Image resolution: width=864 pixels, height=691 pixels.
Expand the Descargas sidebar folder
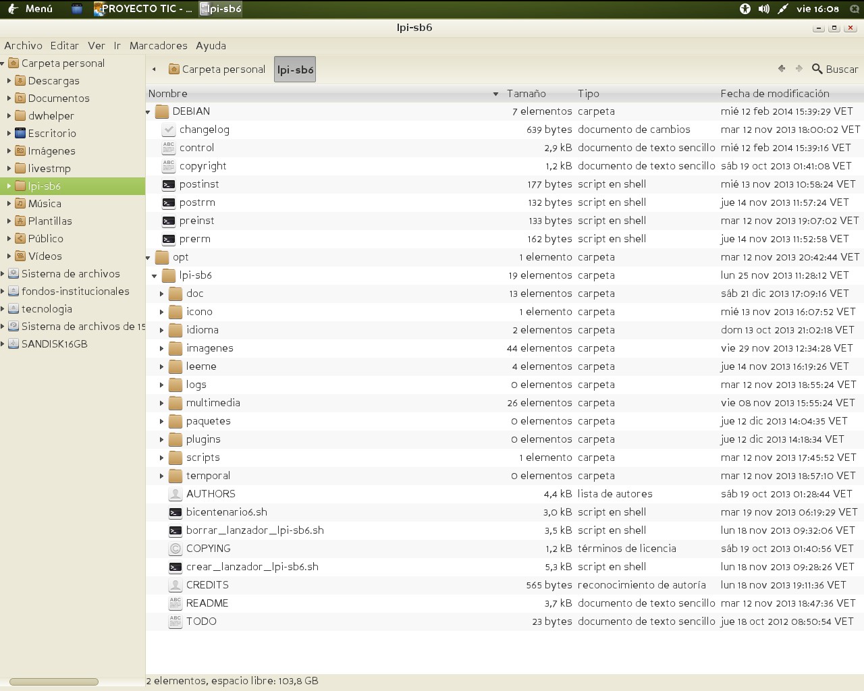(9, 81)
